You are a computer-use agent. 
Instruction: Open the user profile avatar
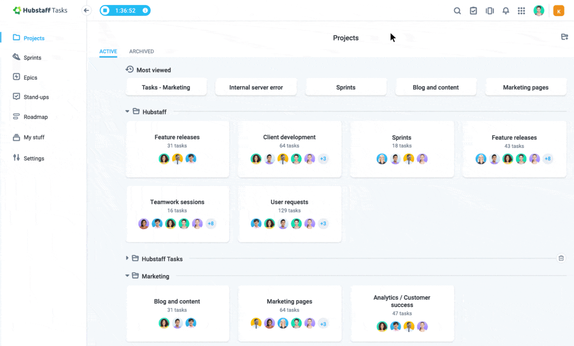pos(539,11)
